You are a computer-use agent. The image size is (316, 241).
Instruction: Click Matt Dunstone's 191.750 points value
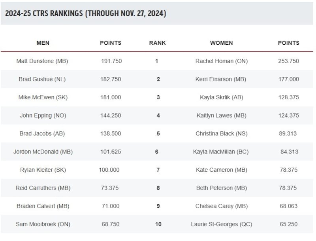[x=111, y=61]
